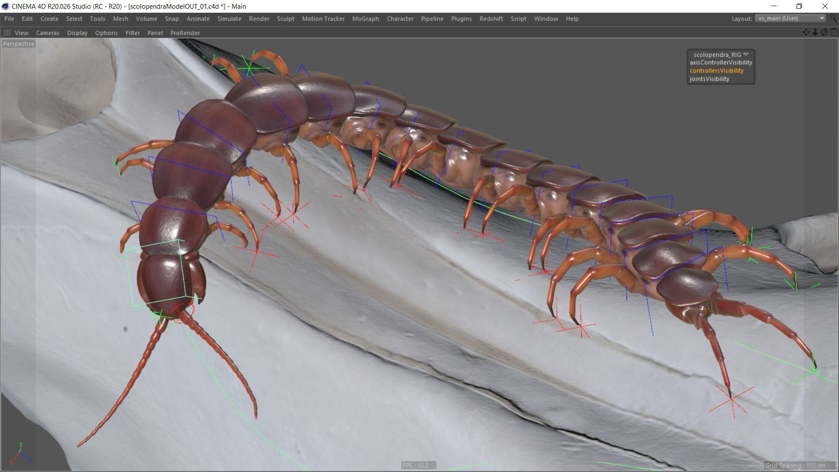Toggle jointsVisibility in the HUD

[709, 79]
